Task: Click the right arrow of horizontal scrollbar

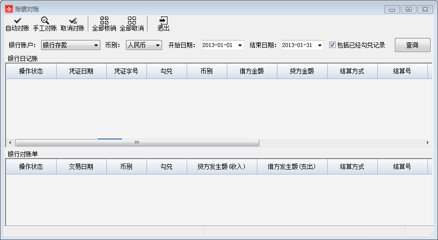Action: [427, 142]
